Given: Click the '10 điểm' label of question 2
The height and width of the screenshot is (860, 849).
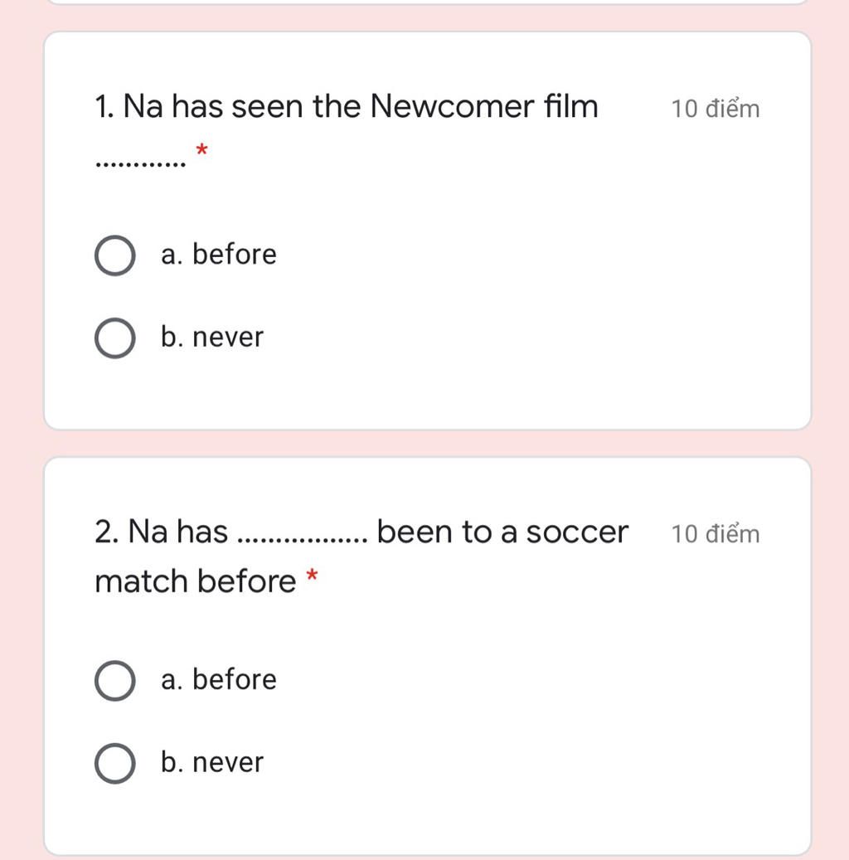Looking at the screenshot, I should (x=716, y=533).
